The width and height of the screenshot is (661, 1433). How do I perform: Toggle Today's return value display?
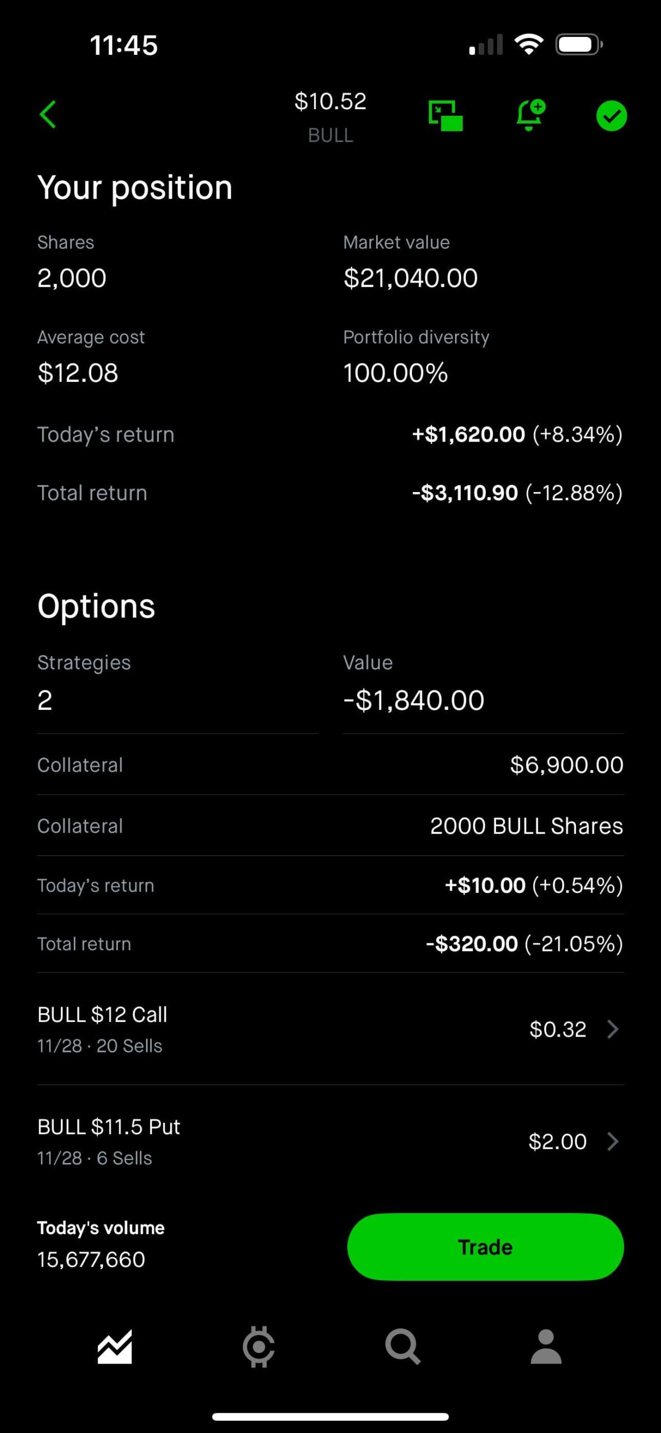(x=517, y=434)
